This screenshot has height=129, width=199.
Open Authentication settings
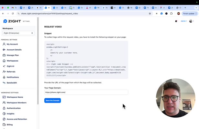(12, 108)
